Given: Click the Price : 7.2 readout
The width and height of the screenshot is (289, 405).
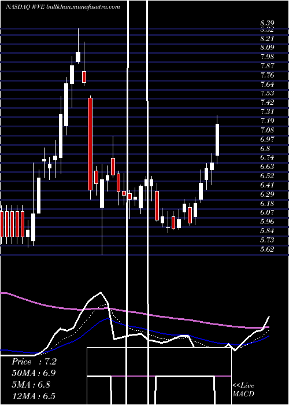Looking at the screenshot, I should [x=34, y=362].
